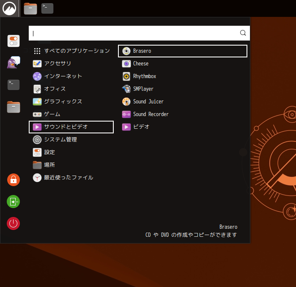The height and width of the screenshot is (287, 296).
Task: Click the Rhythmbox text label
Action: click(x=145, y=76)
